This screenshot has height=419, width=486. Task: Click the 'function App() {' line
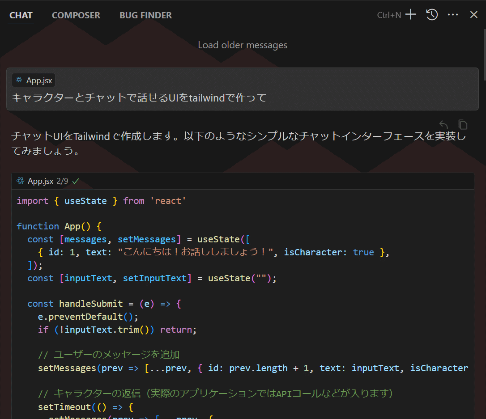point(59,226)
